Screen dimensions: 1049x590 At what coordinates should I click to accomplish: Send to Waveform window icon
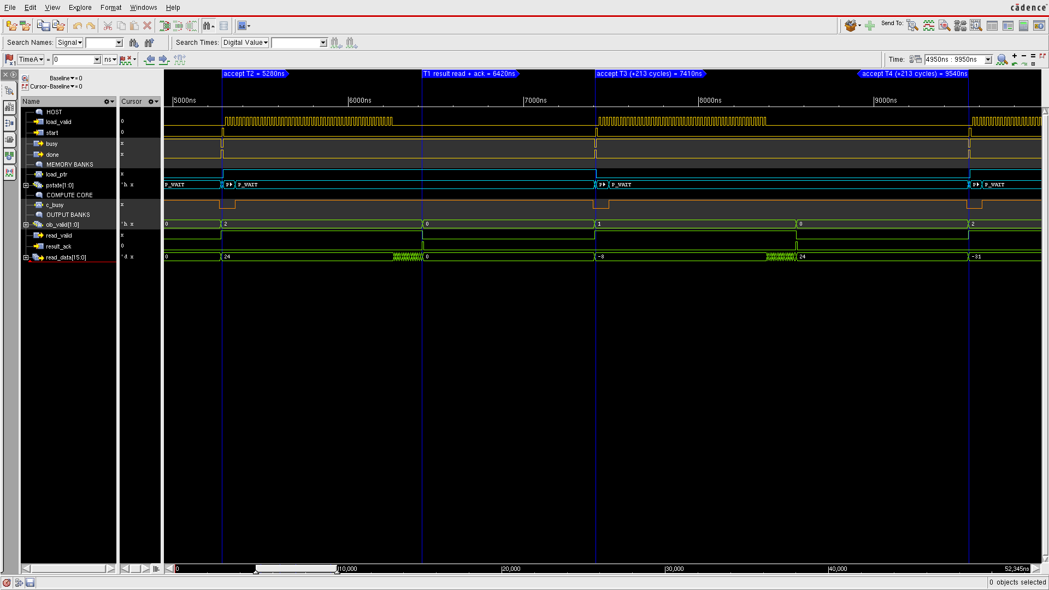point(929,26)
